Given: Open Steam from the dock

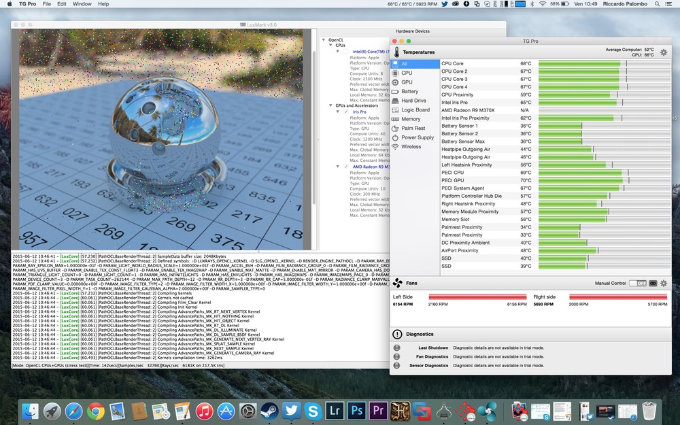Looking at the screenshot, I should 270,411.
